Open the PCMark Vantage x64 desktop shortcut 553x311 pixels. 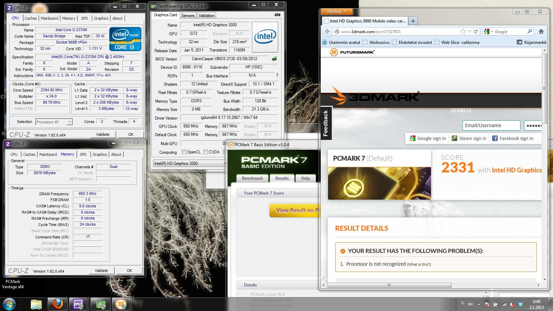(x=13, y=284)
